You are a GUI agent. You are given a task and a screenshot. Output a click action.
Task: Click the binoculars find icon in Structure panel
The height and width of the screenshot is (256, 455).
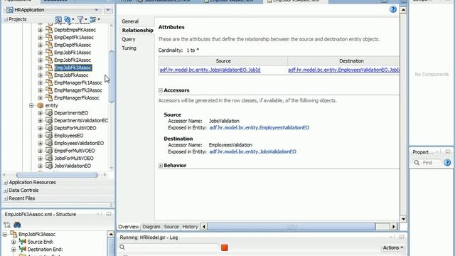pos(17,225)
